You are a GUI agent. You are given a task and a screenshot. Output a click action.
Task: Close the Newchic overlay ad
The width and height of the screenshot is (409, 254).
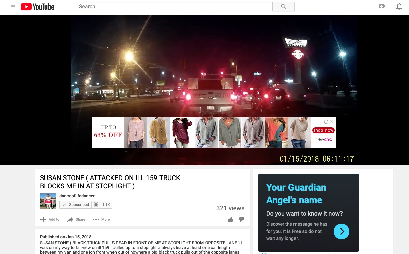coord(332,122)
